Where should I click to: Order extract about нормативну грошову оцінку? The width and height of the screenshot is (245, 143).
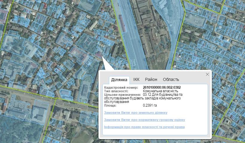144,120
